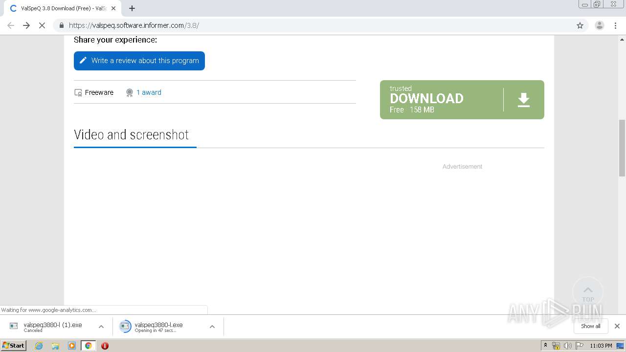Click the browser back arrow
The image size is (626, 352).
11,25
